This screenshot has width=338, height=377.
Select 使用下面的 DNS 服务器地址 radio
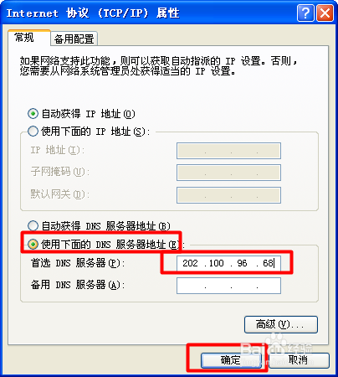point(33,245)
